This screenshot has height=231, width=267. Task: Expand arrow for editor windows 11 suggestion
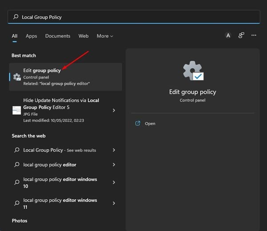pyautogui.click(x=114, y=203)
